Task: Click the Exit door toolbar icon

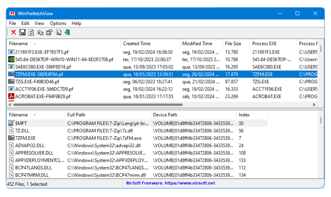Action: [67, 32]
